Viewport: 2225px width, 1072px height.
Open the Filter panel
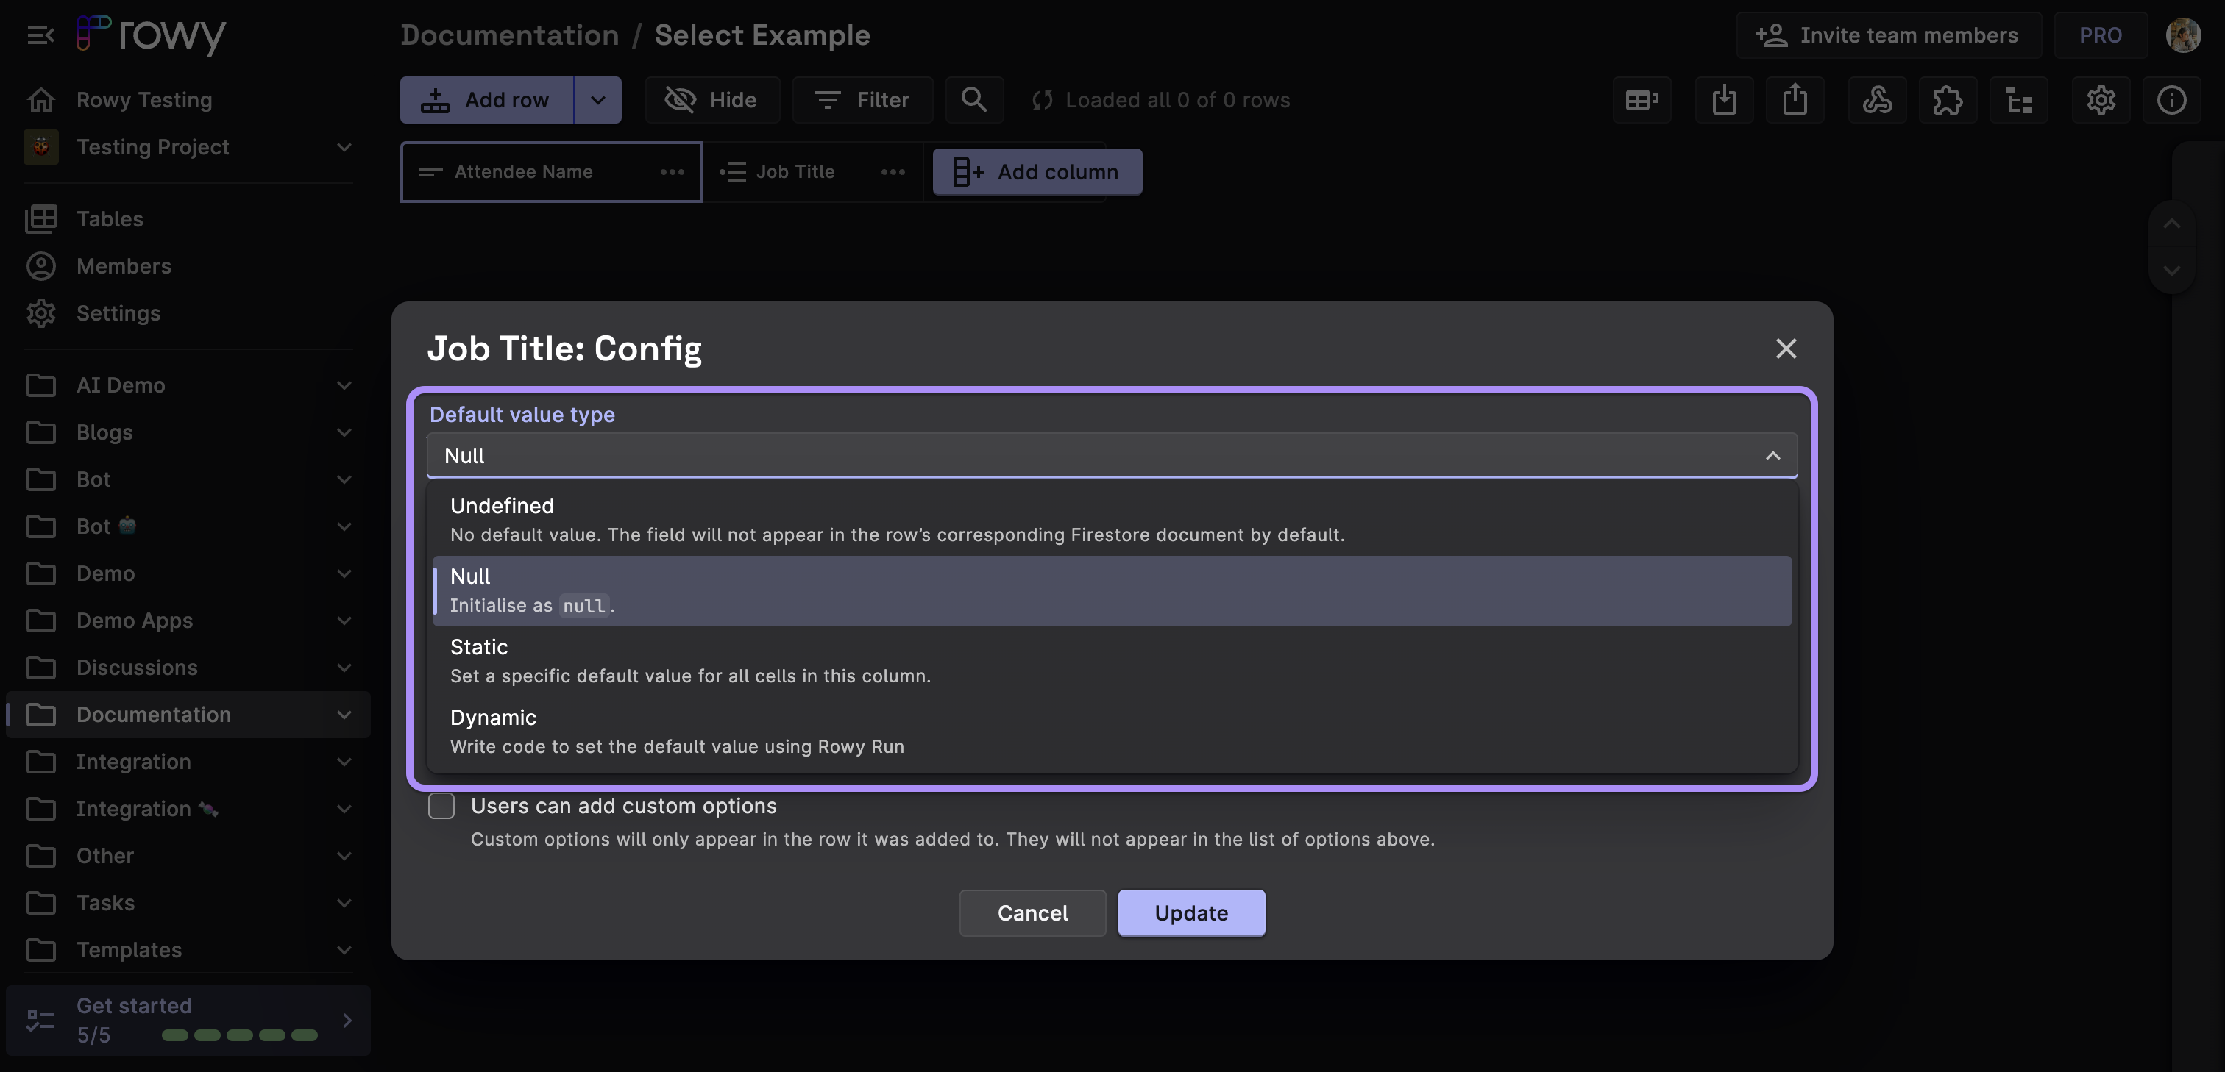tap(863, 99)
